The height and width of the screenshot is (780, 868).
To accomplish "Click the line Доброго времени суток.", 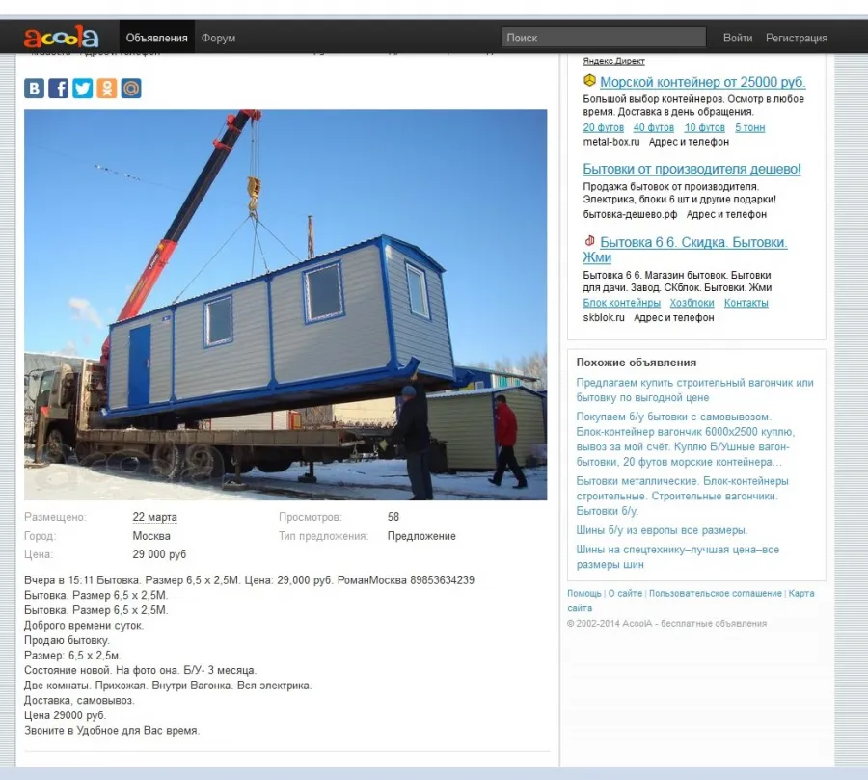I will click(x=84, y=626).
